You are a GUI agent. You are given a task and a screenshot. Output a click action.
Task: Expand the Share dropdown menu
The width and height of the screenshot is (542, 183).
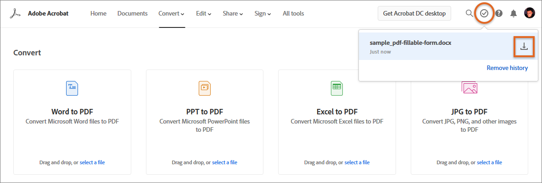[x=233, y=13]
